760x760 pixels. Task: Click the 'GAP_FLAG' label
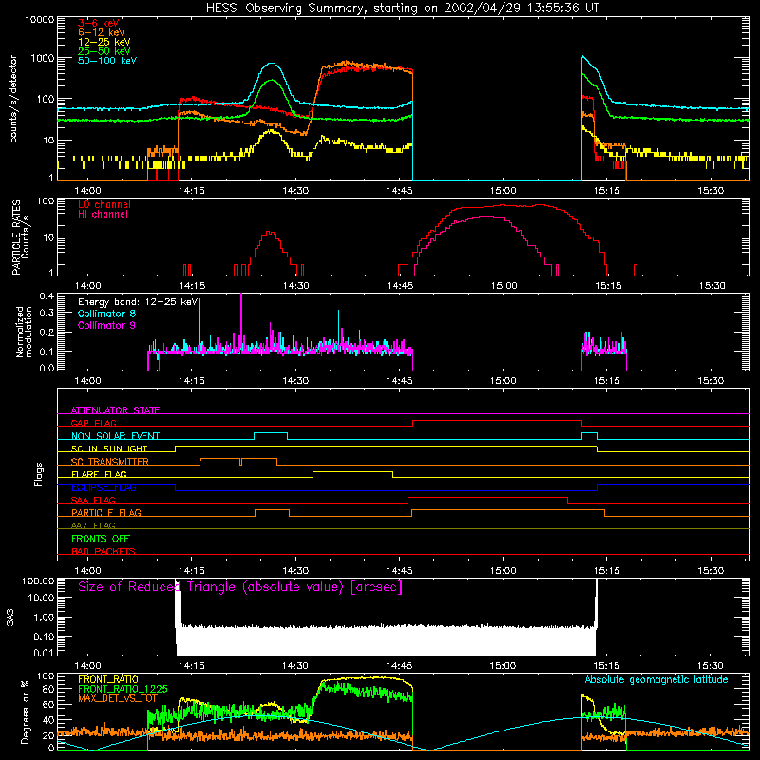click(x=93, y=423)
